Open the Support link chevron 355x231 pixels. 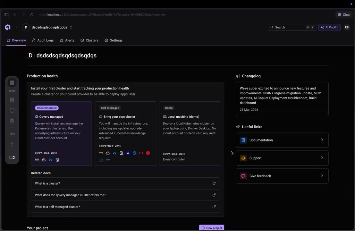tap(322, 158)
